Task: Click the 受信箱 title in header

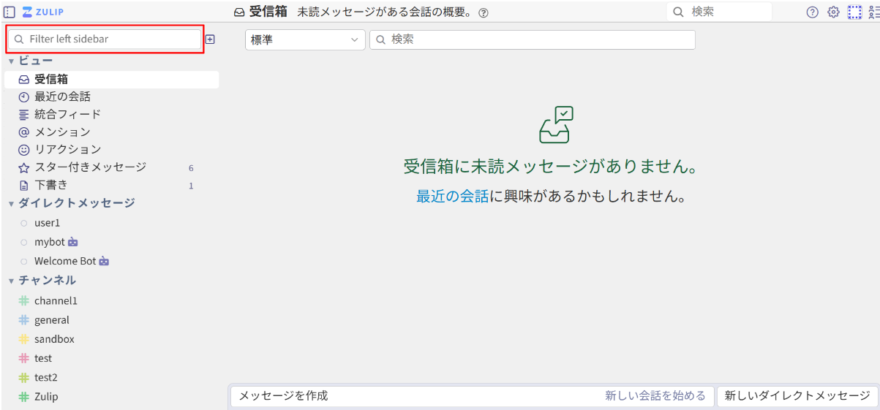Action: point(268,12)
